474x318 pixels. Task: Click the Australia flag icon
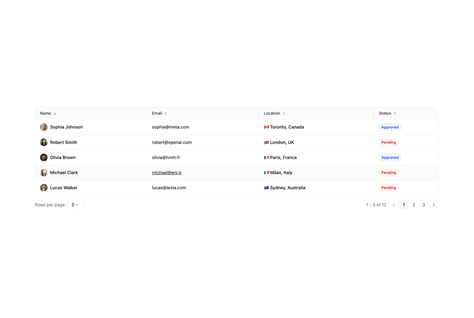(x=266, y=188)
